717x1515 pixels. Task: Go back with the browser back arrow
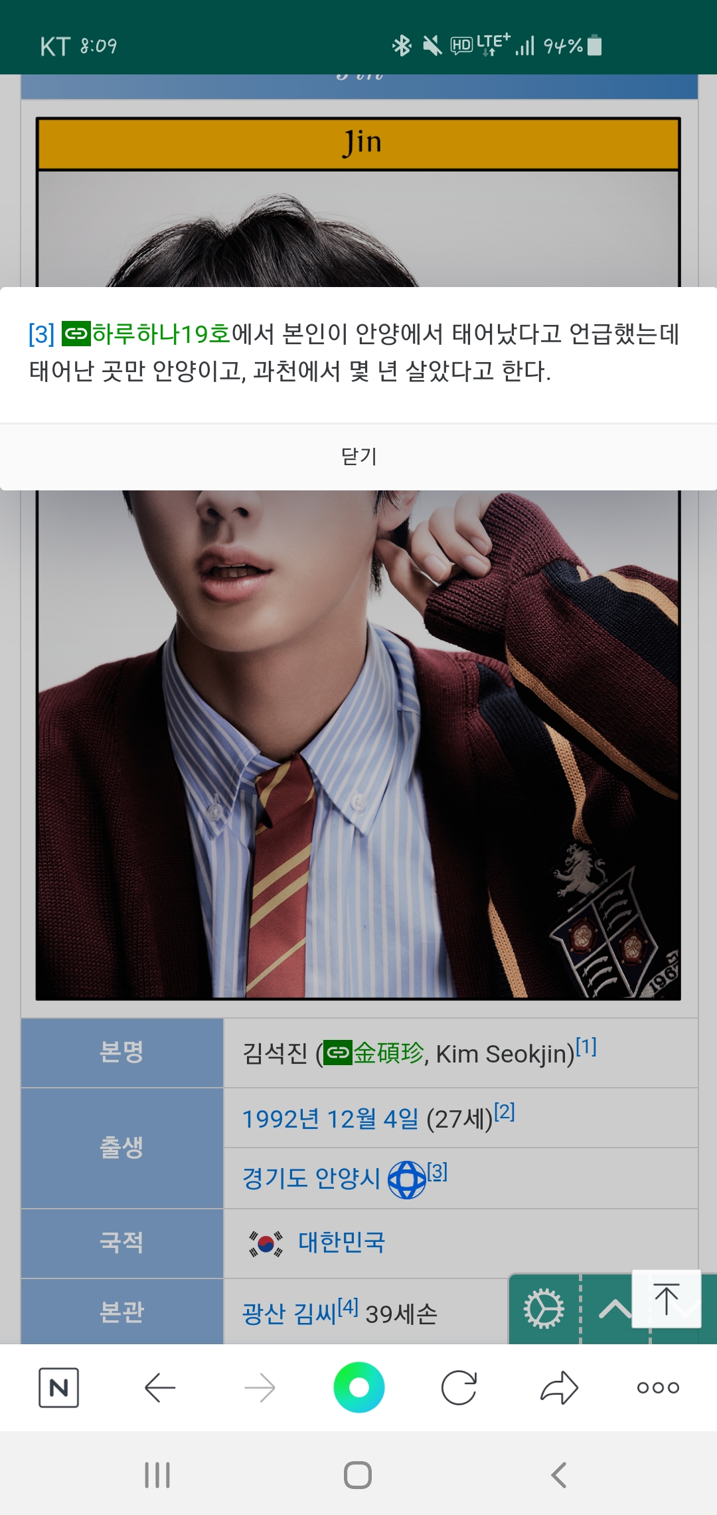pyautogui.click(x=159, y=1387)
